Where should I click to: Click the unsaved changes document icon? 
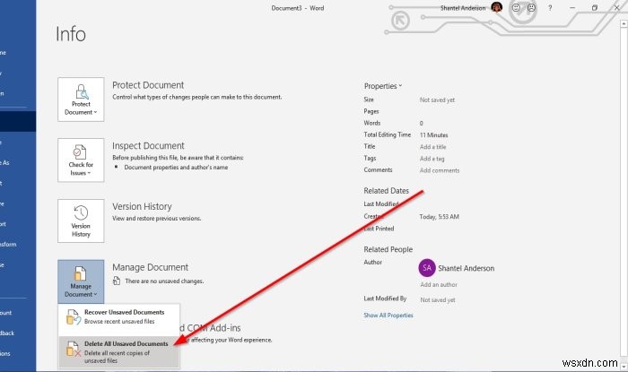pos(117,281)
